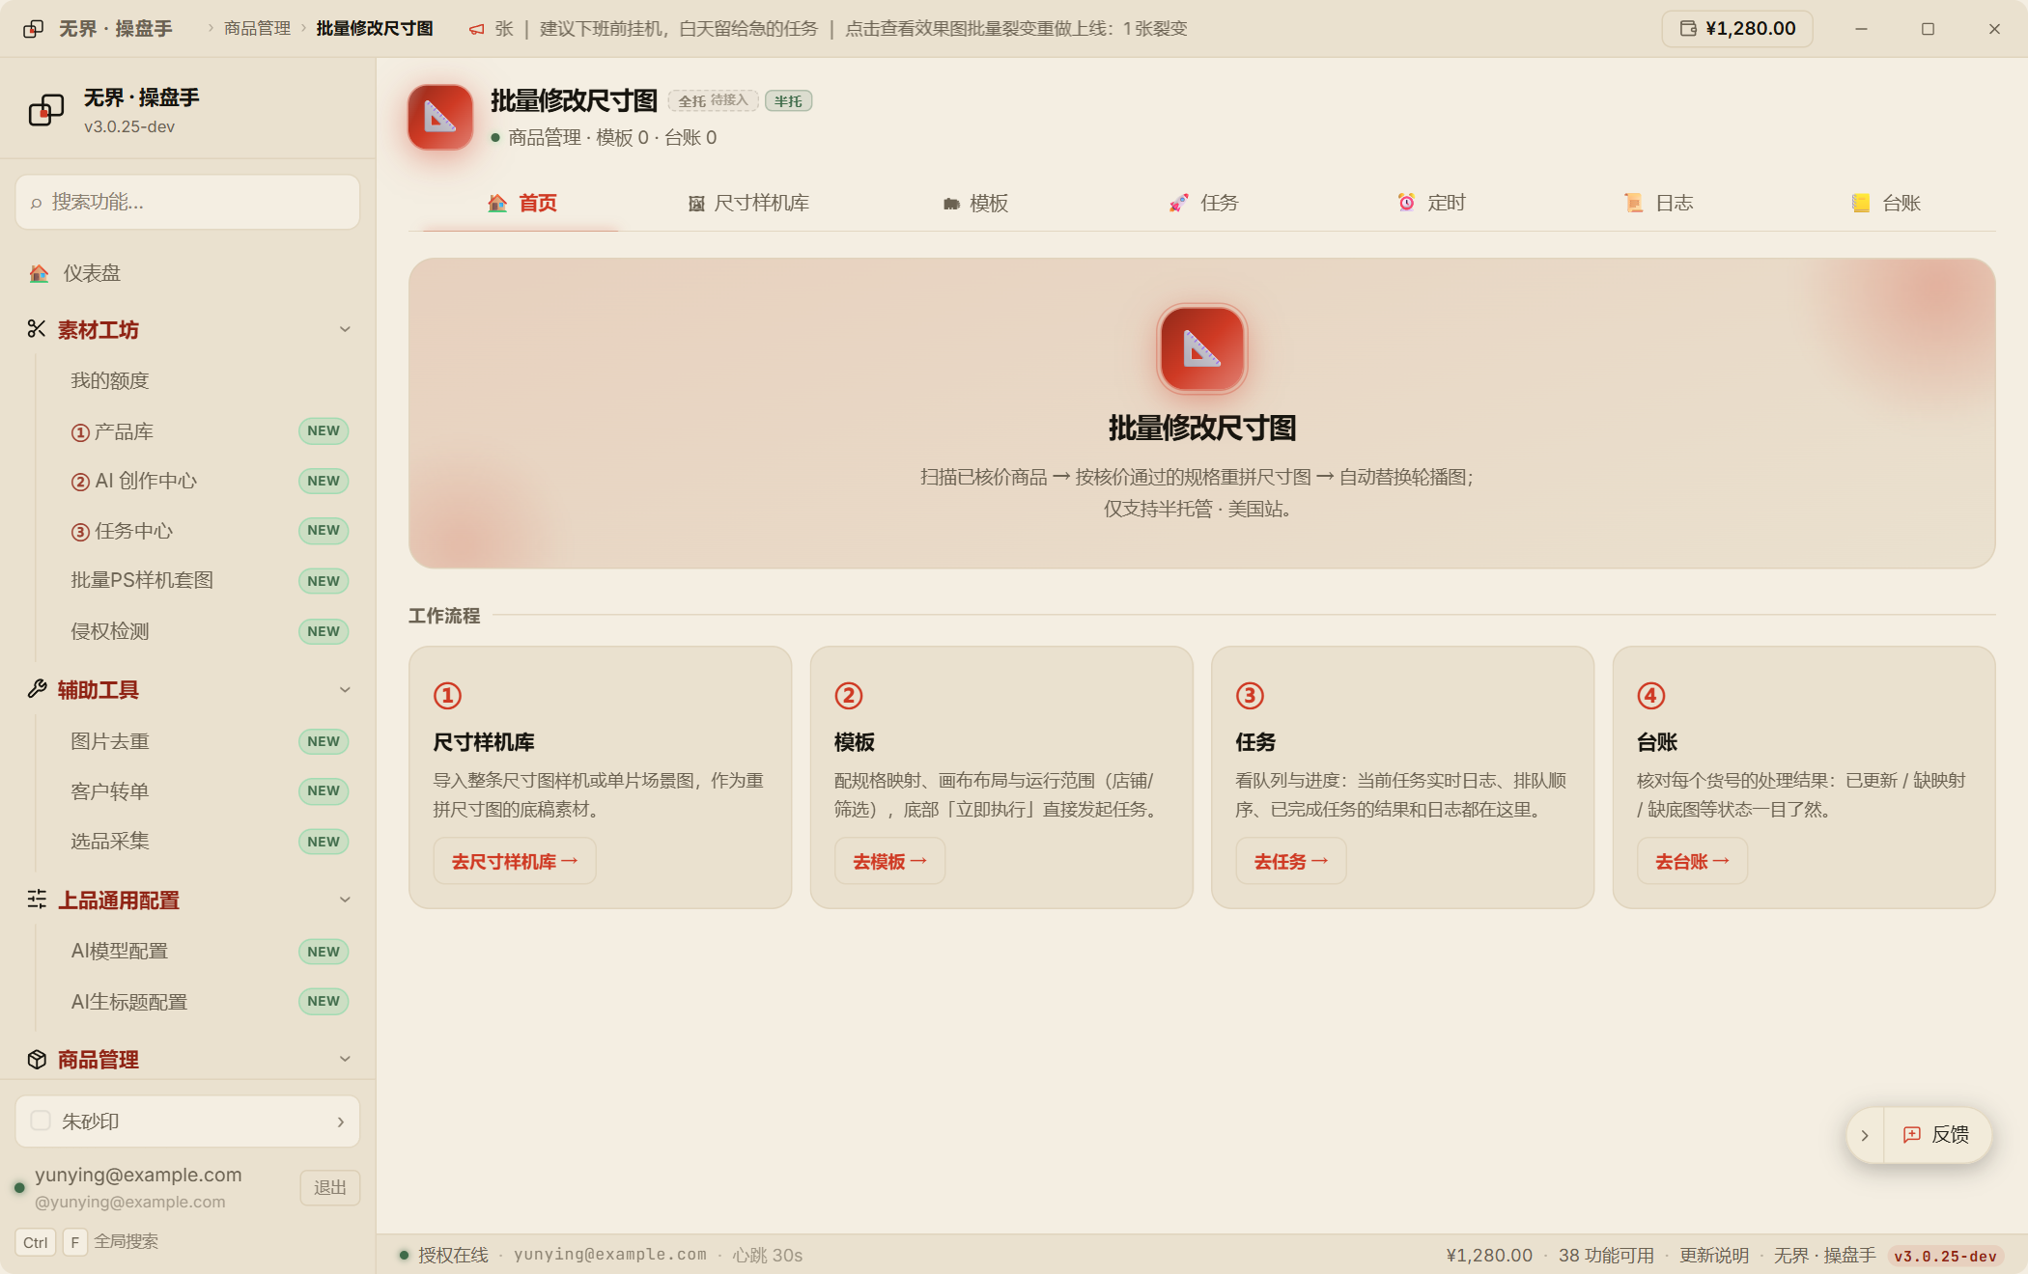This screenshot has height=1274, width=2028.
Task: Toggle the 商品管理 section chevron
Action: pyautogui.click(x=345, y=1059)
